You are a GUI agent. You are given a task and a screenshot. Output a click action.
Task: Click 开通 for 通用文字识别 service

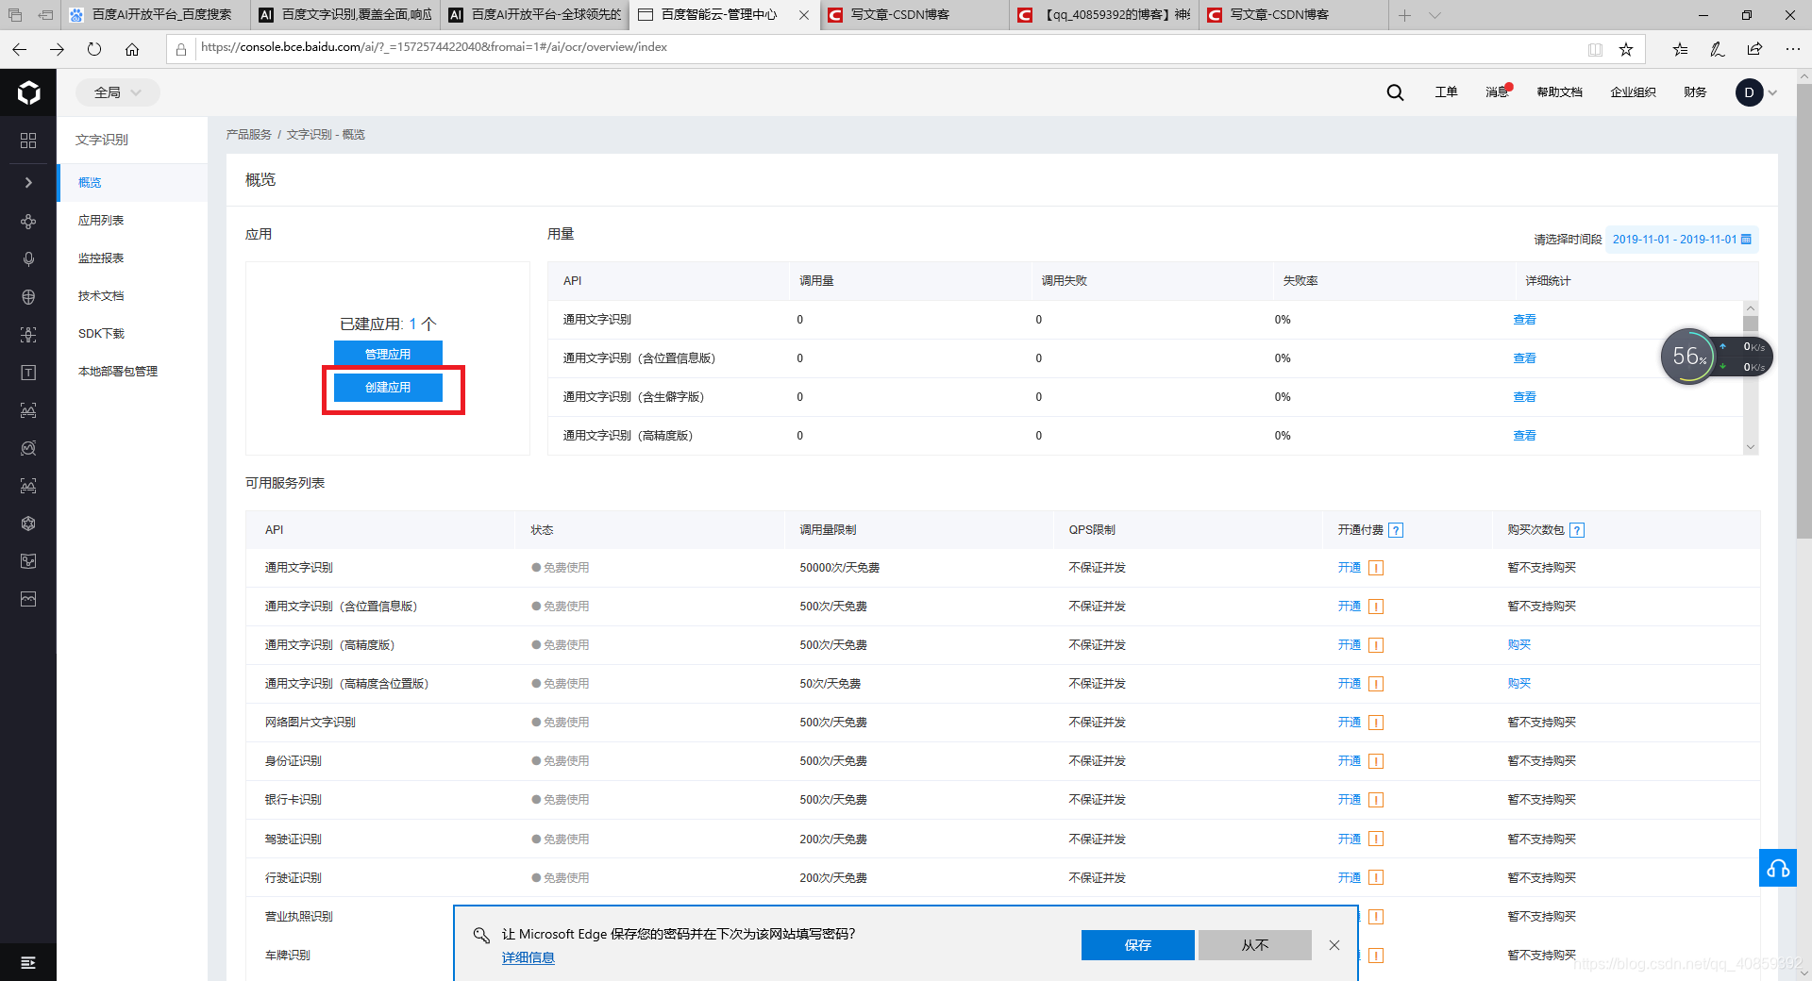coord(1349,568)
